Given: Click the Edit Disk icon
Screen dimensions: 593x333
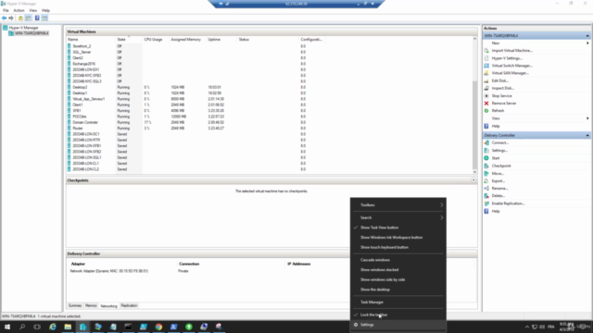Looking at the screenshot, I should click(486, 80).
